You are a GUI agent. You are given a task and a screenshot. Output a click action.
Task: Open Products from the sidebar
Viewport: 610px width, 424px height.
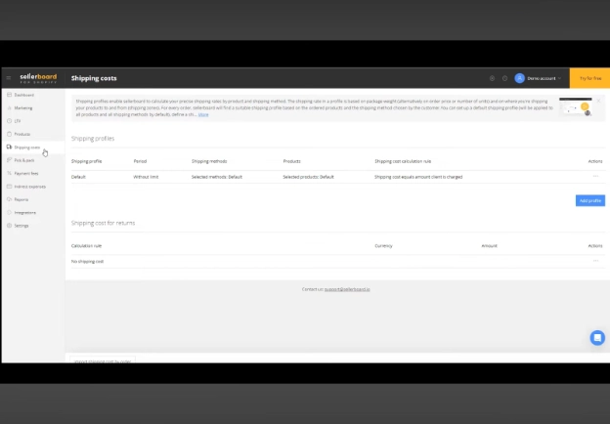point(22,134)
